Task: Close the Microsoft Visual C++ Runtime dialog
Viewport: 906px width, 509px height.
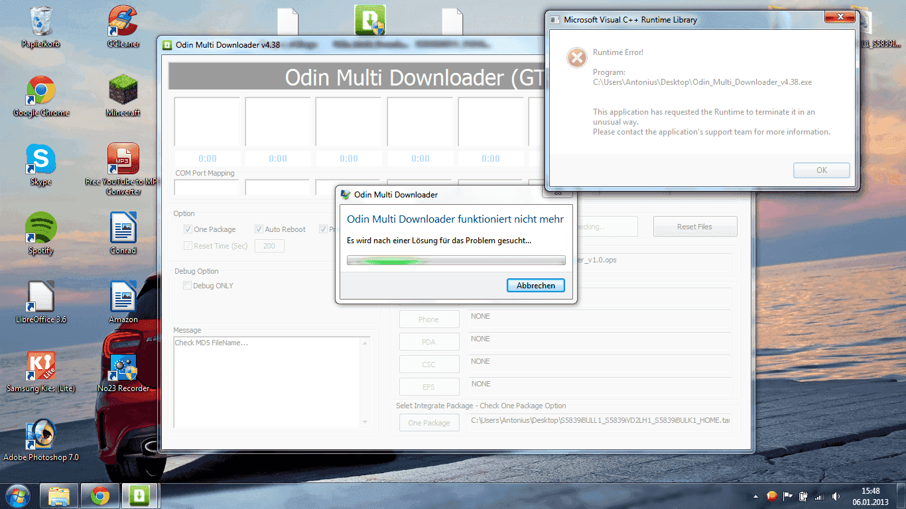Action: point(840,17)
